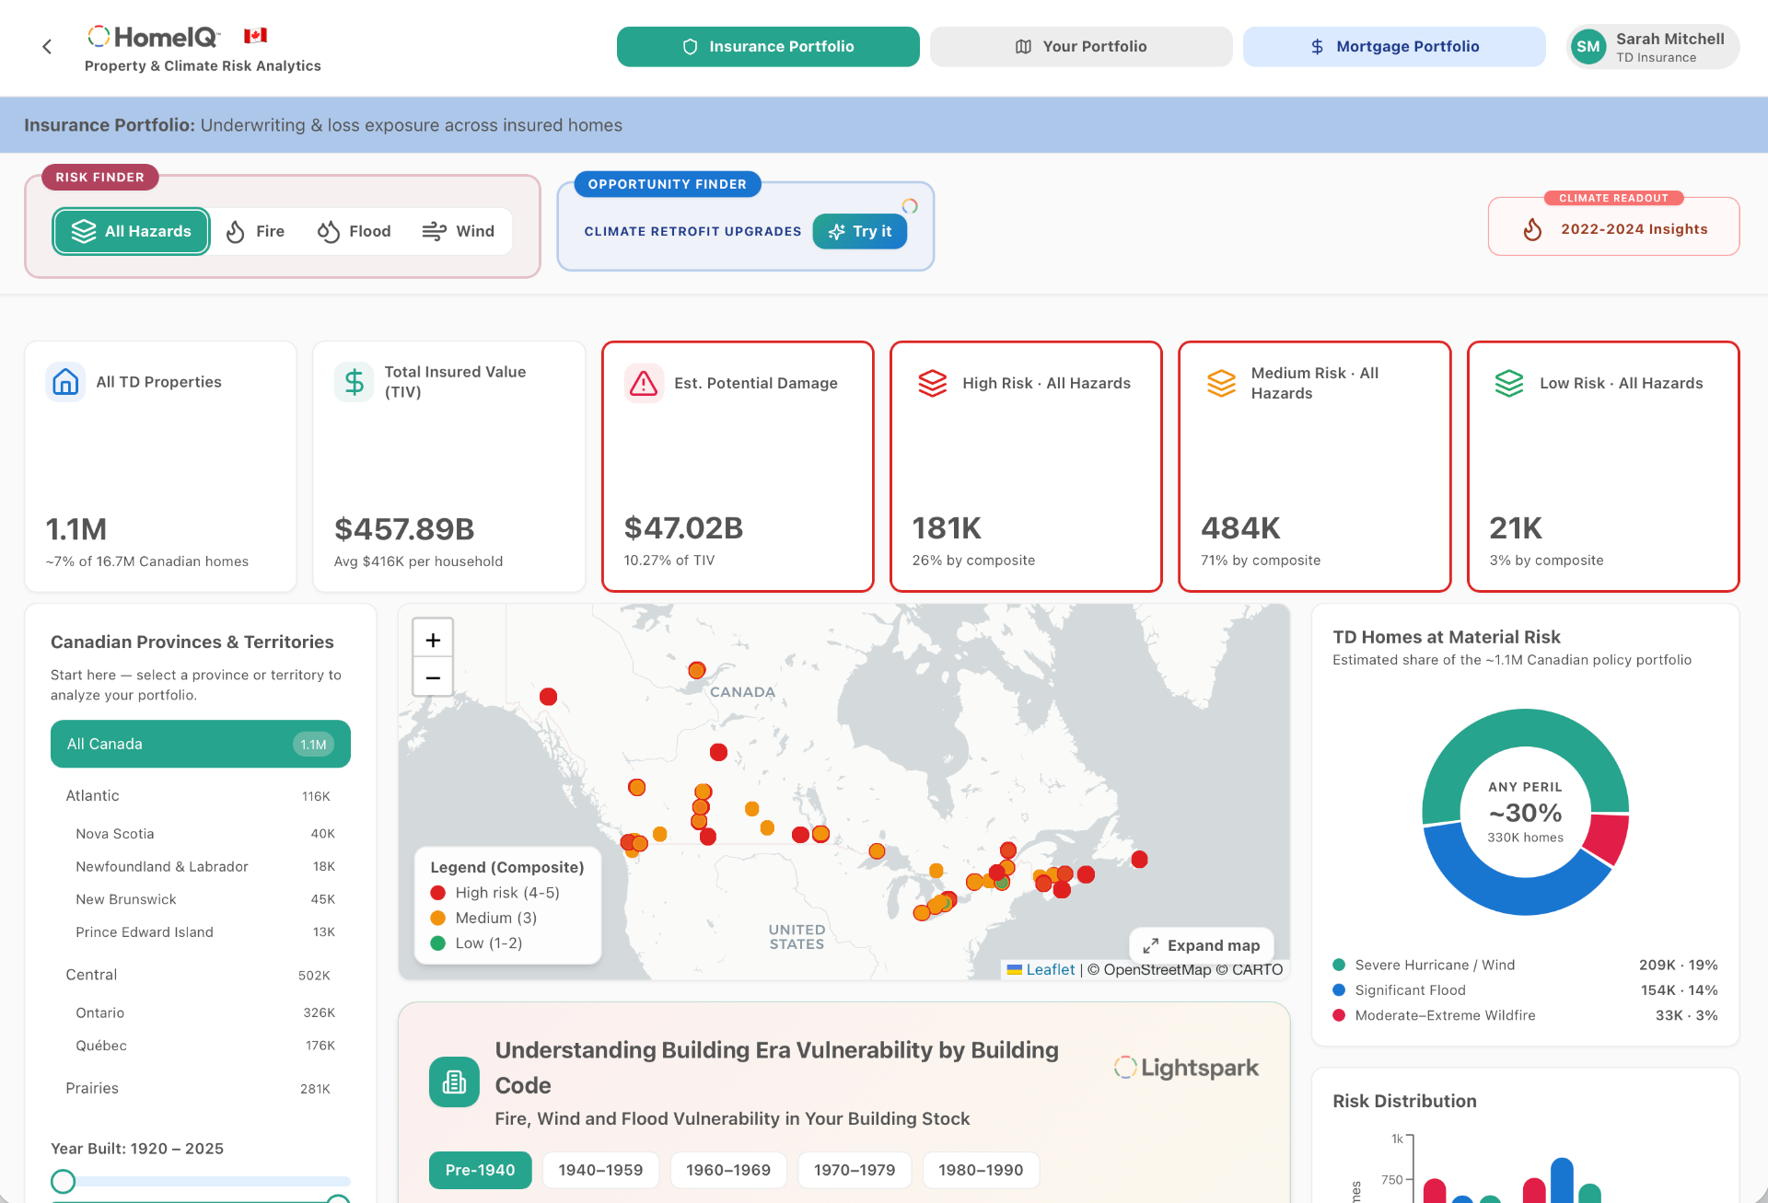The height and width of the screenshot is (1203, 1768).
Task: Zoom out on the map
Action: coord(433,677)
